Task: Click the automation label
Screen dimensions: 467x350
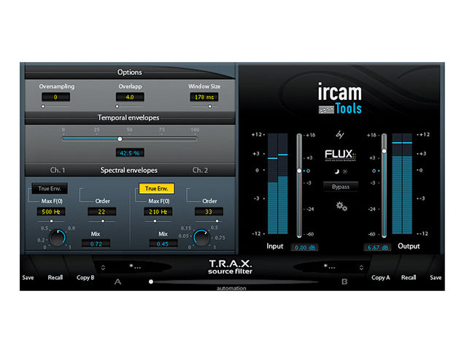Action: click(x=231, y=288)
